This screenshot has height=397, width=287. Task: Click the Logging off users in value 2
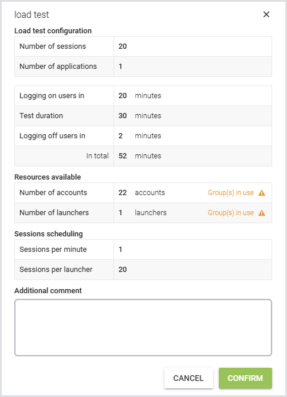120,136
